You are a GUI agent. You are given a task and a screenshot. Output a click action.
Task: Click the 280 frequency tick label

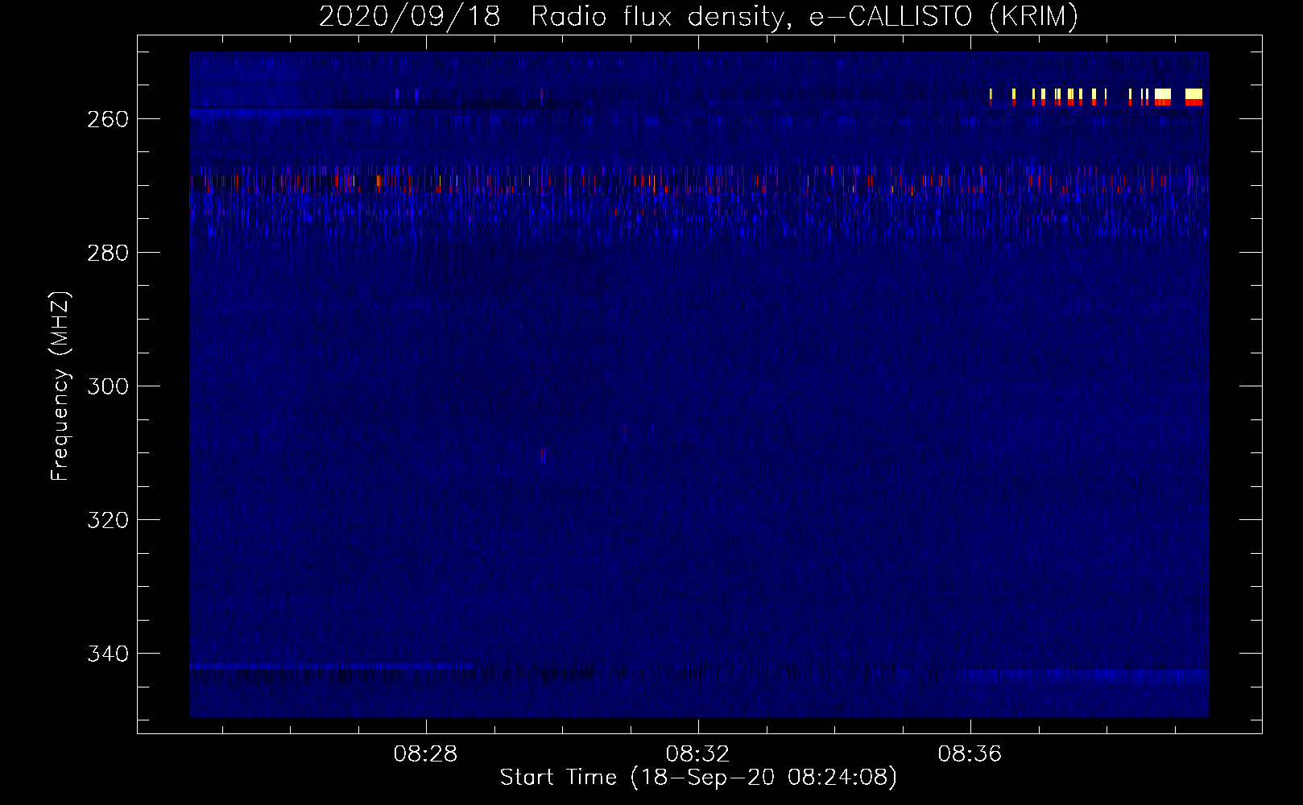(x=108, y=253)
